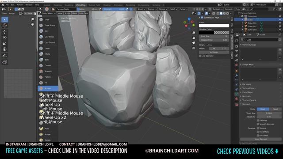Select the Clay Thumb brush
Image resolution: width=283 pixels, height=159 pixels.
tap(48, 42)
